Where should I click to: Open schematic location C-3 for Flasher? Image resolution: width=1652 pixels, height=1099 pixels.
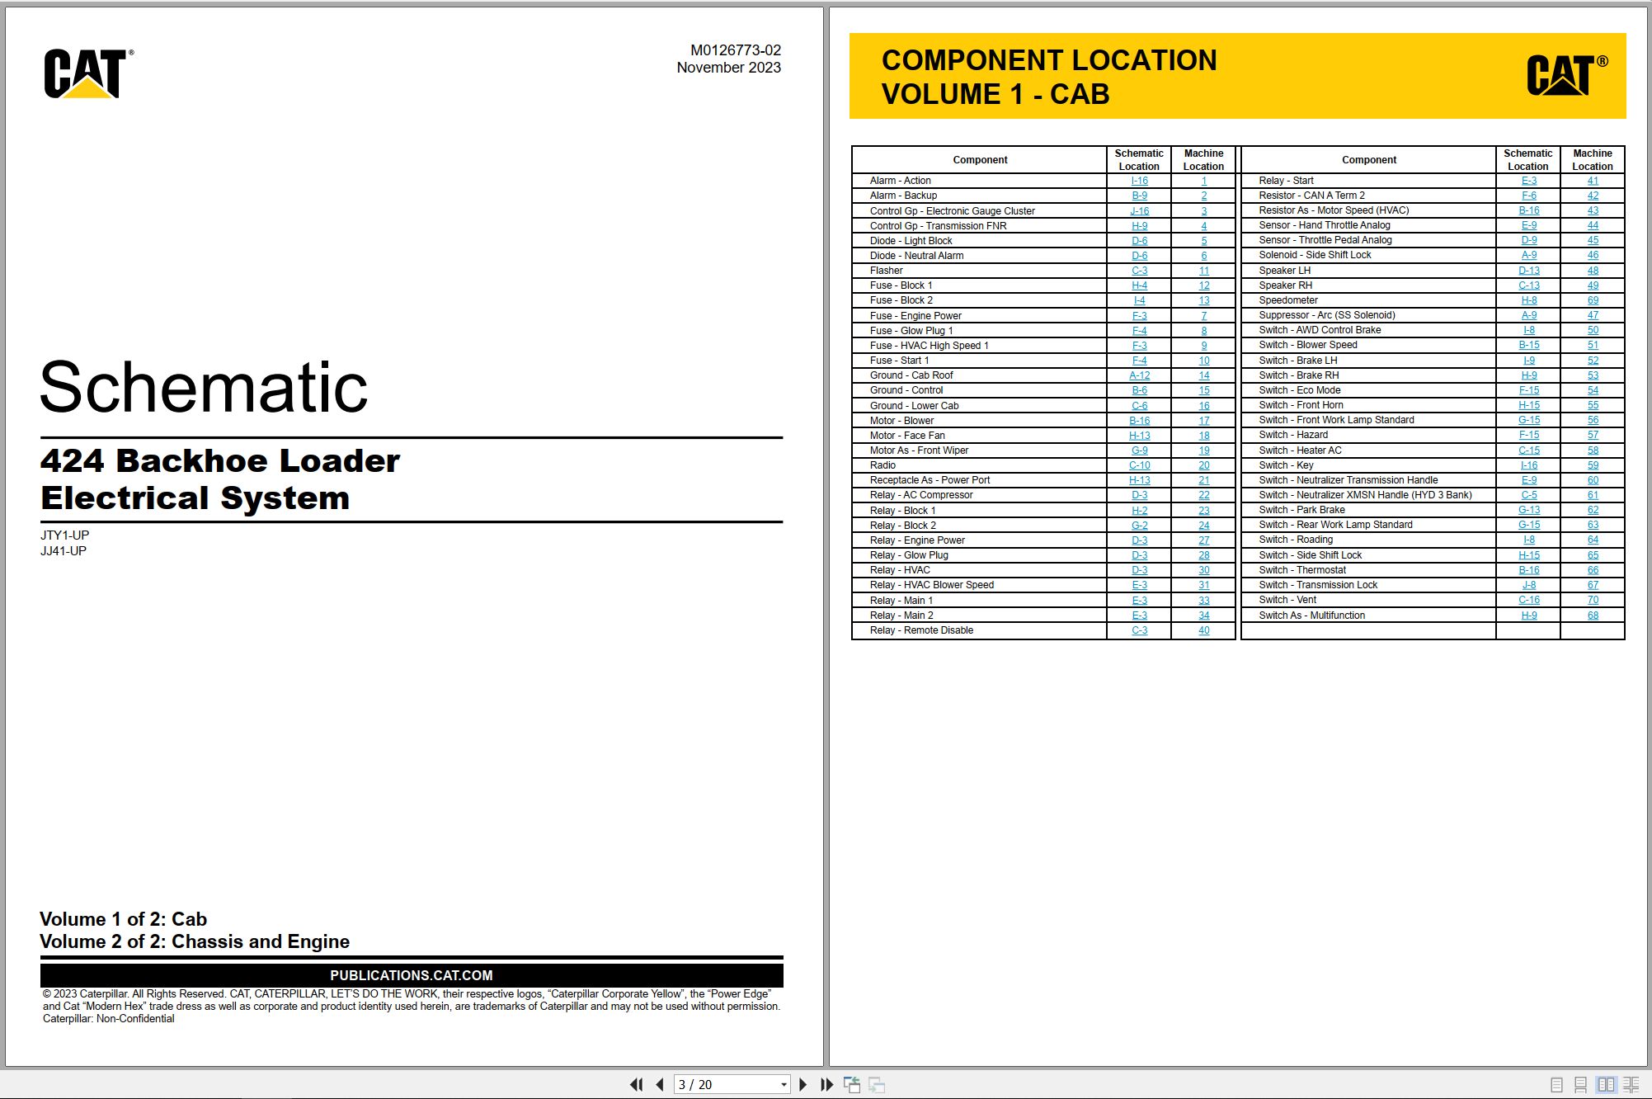[x=1139, y=271]
